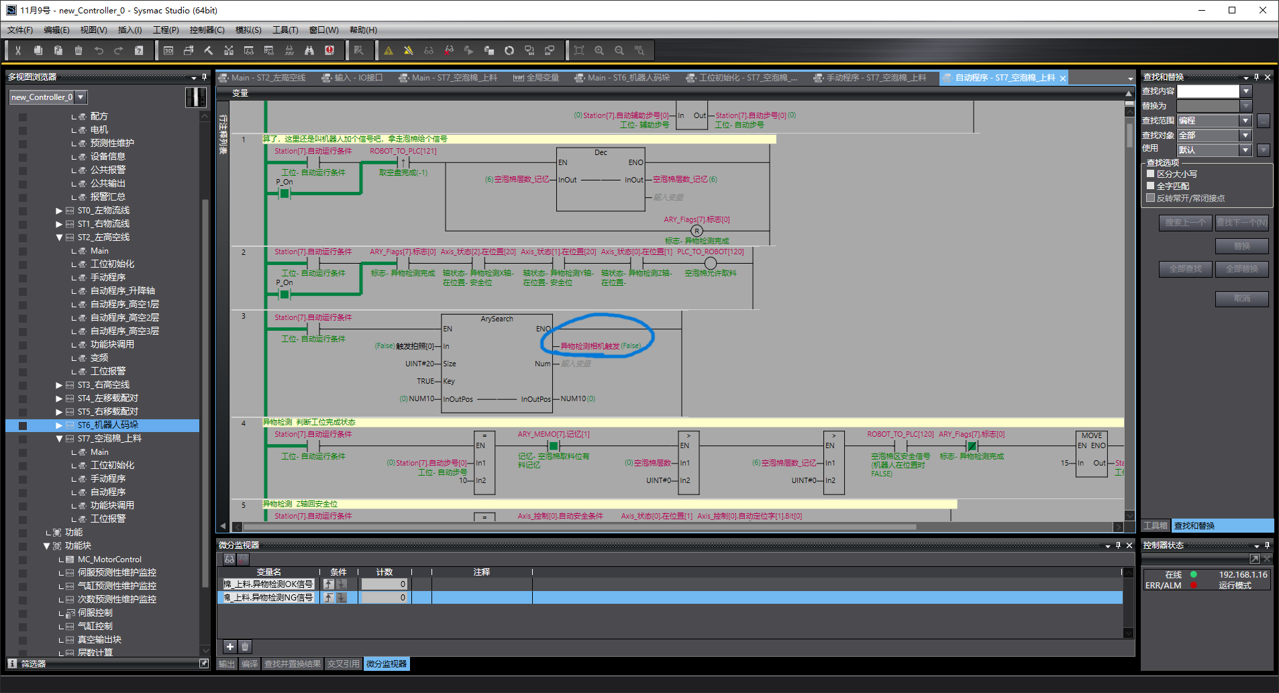This screenshot has height=693, width=1279.
Task: Click the 查找内容 input field
Action: tap(1209, 91)
